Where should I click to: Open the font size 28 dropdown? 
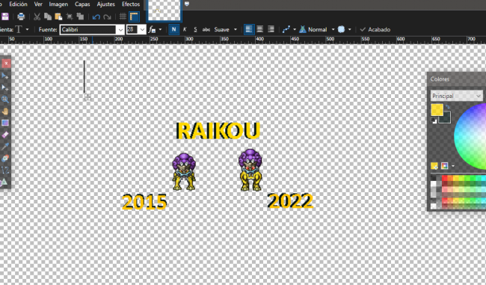coord(142,30)
